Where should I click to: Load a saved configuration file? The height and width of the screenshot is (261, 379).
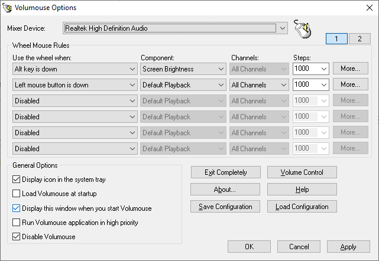(302, 207)
